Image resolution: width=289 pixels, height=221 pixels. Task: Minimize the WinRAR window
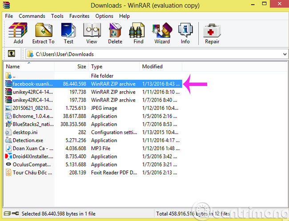(x=253, y=4)
